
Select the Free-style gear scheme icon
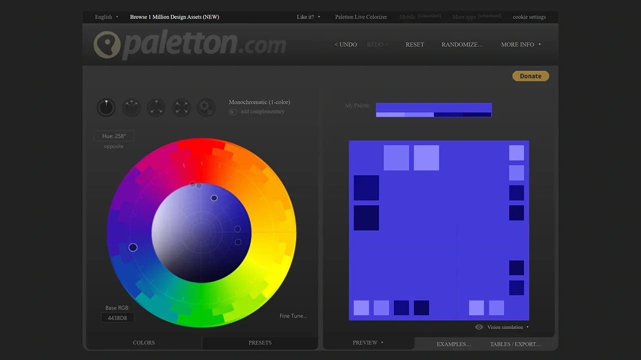pyautogui.click(x=206, y=107)
